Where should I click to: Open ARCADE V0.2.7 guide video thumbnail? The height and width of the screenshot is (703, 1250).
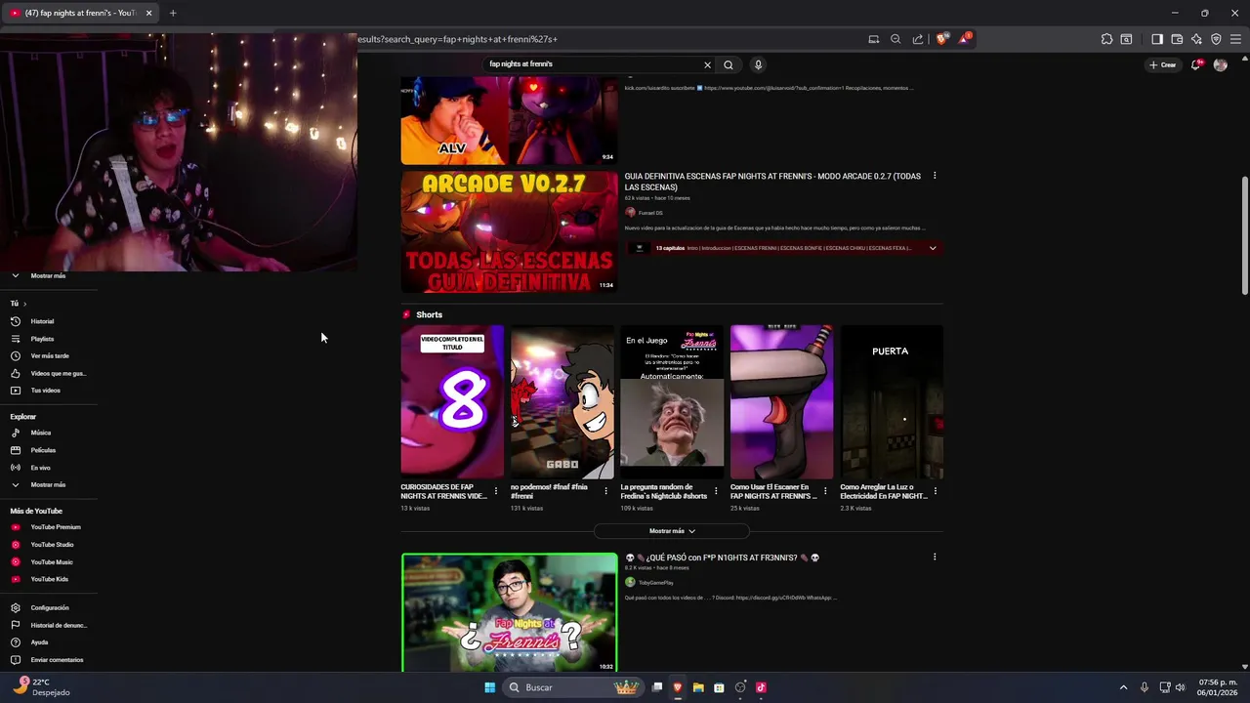click(509, 232)
